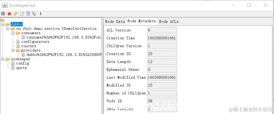Click file icon beside config node
This screenshot has height=114, width=274.
13,64
